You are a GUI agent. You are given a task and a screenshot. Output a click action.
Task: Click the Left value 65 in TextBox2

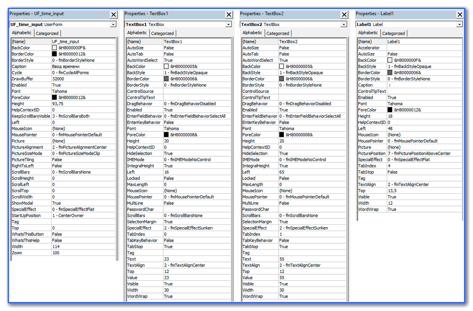point(313,172)
